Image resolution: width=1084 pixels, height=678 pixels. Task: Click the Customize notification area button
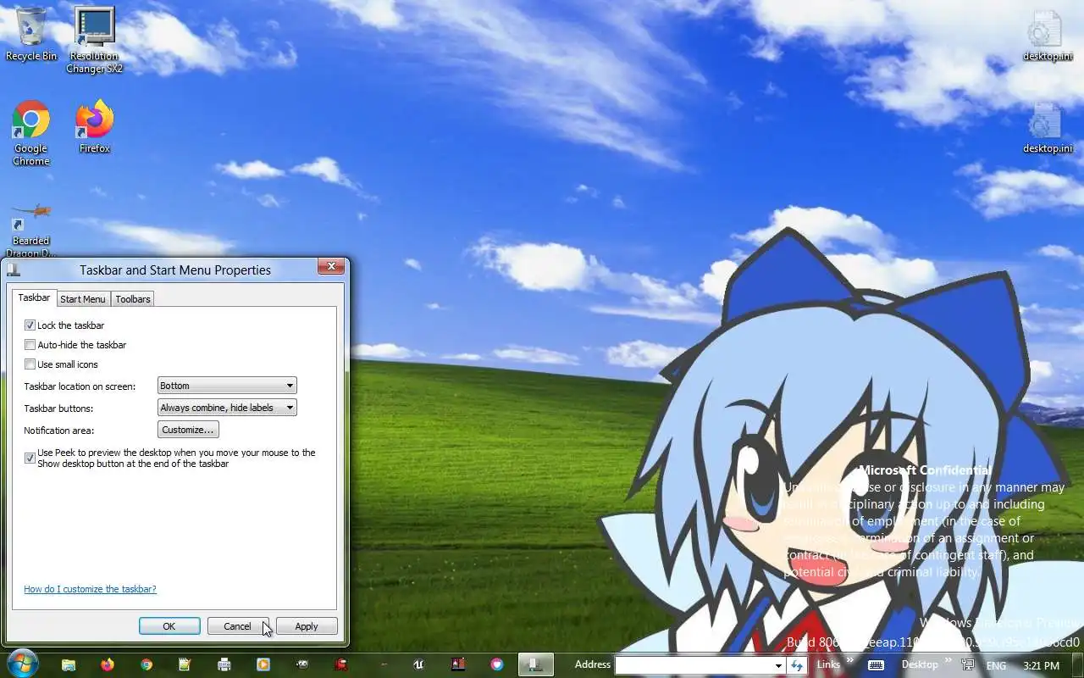click(x=188, y=430)
